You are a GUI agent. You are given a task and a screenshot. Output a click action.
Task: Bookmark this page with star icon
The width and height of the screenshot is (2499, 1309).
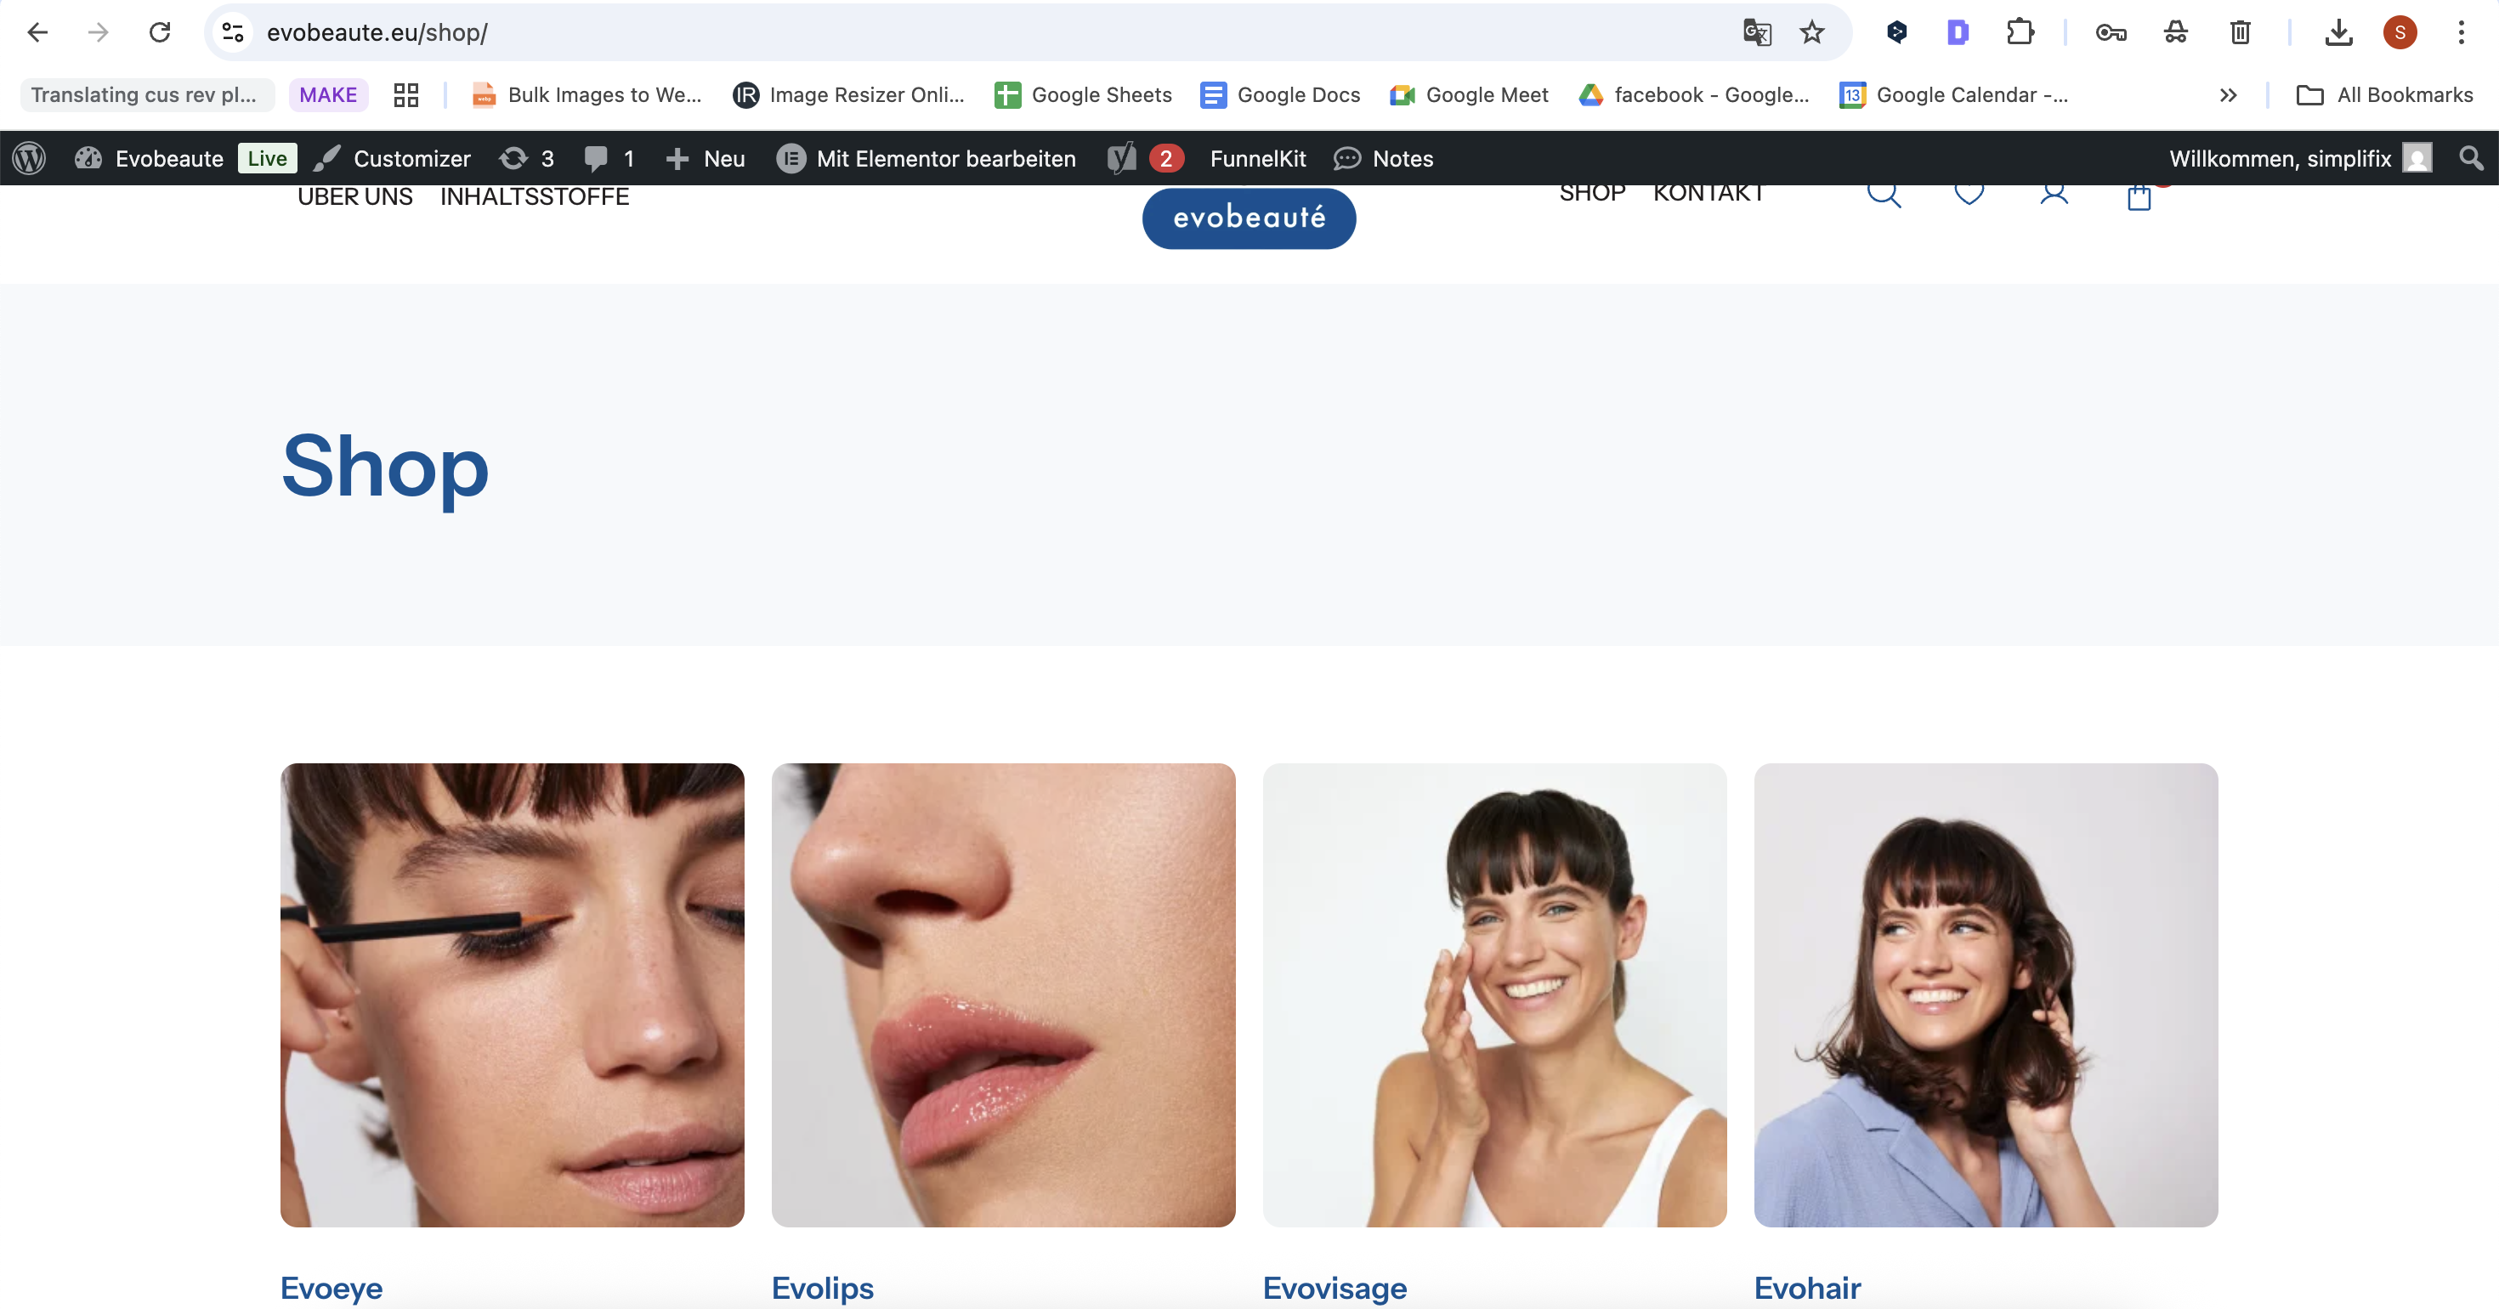click(1812, 32)
